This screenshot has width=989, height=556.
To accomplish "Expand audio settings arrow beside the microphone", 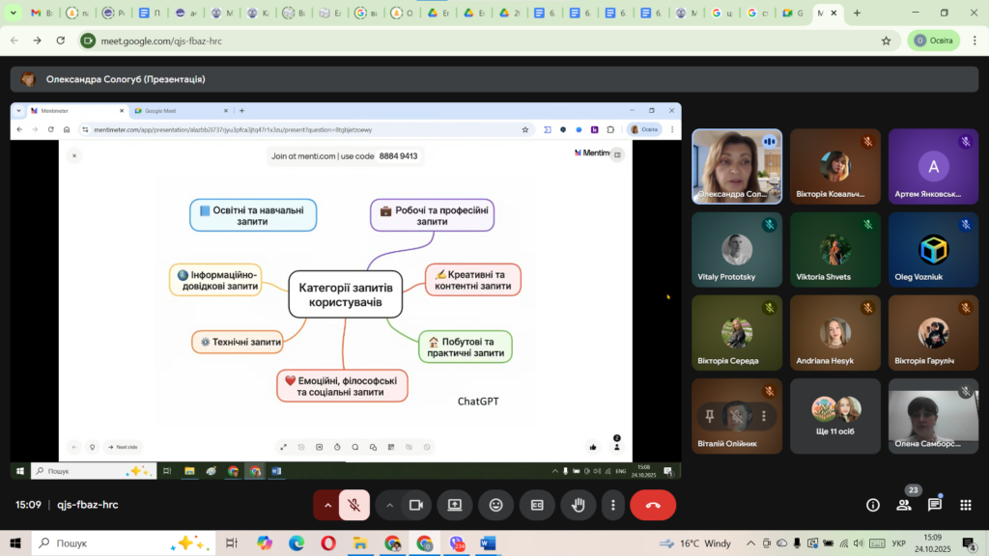I will pos(327,505).
